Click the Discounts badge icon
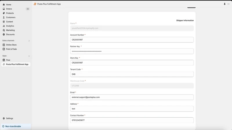This screenshot has width=232, height=130. pos(4,34)
